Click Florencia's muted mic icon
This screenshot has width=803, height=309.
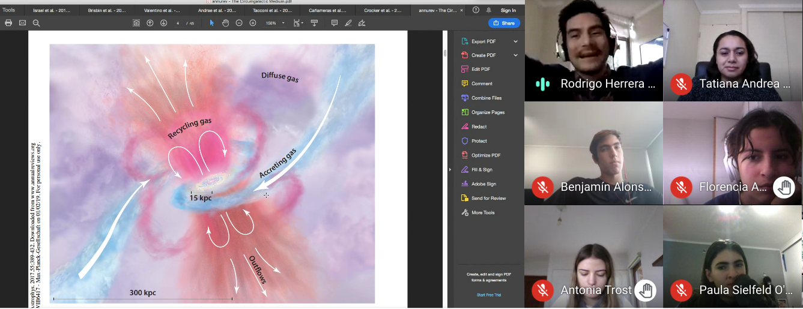(x=681, y=187)
